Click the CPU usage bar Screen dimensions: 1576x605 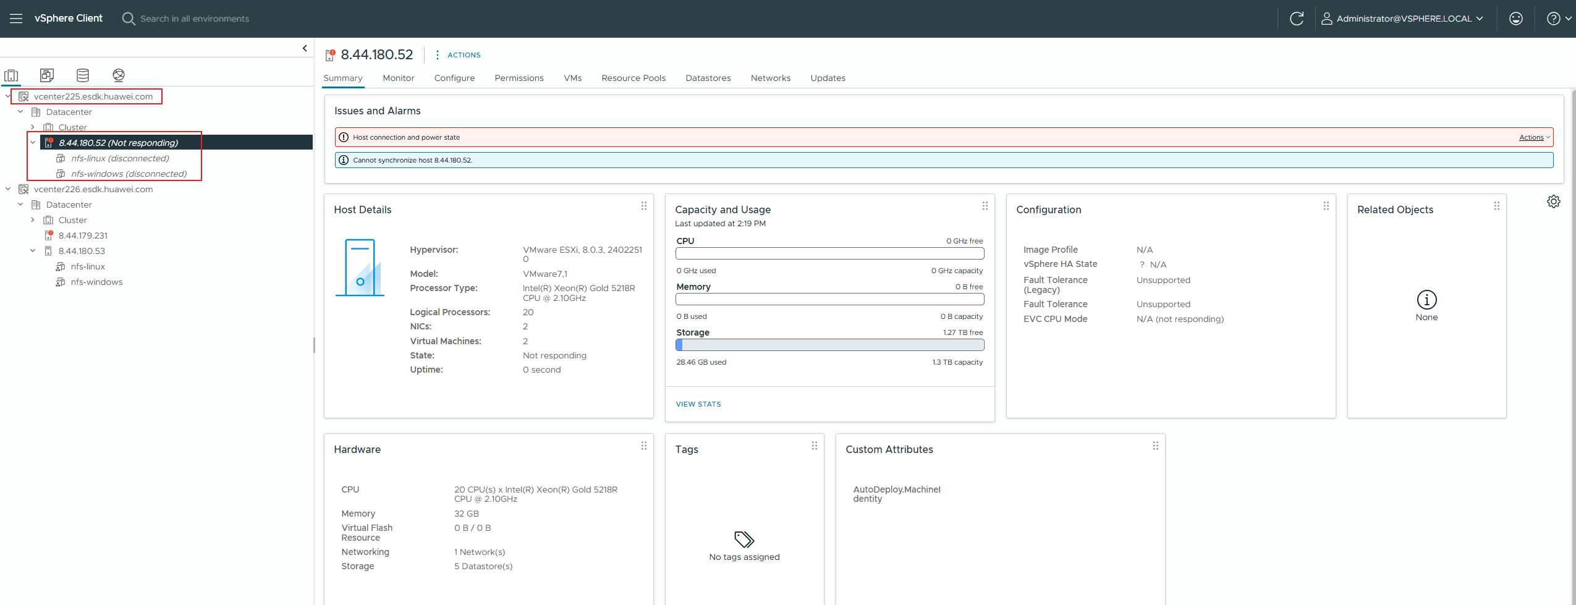point(829,253)
